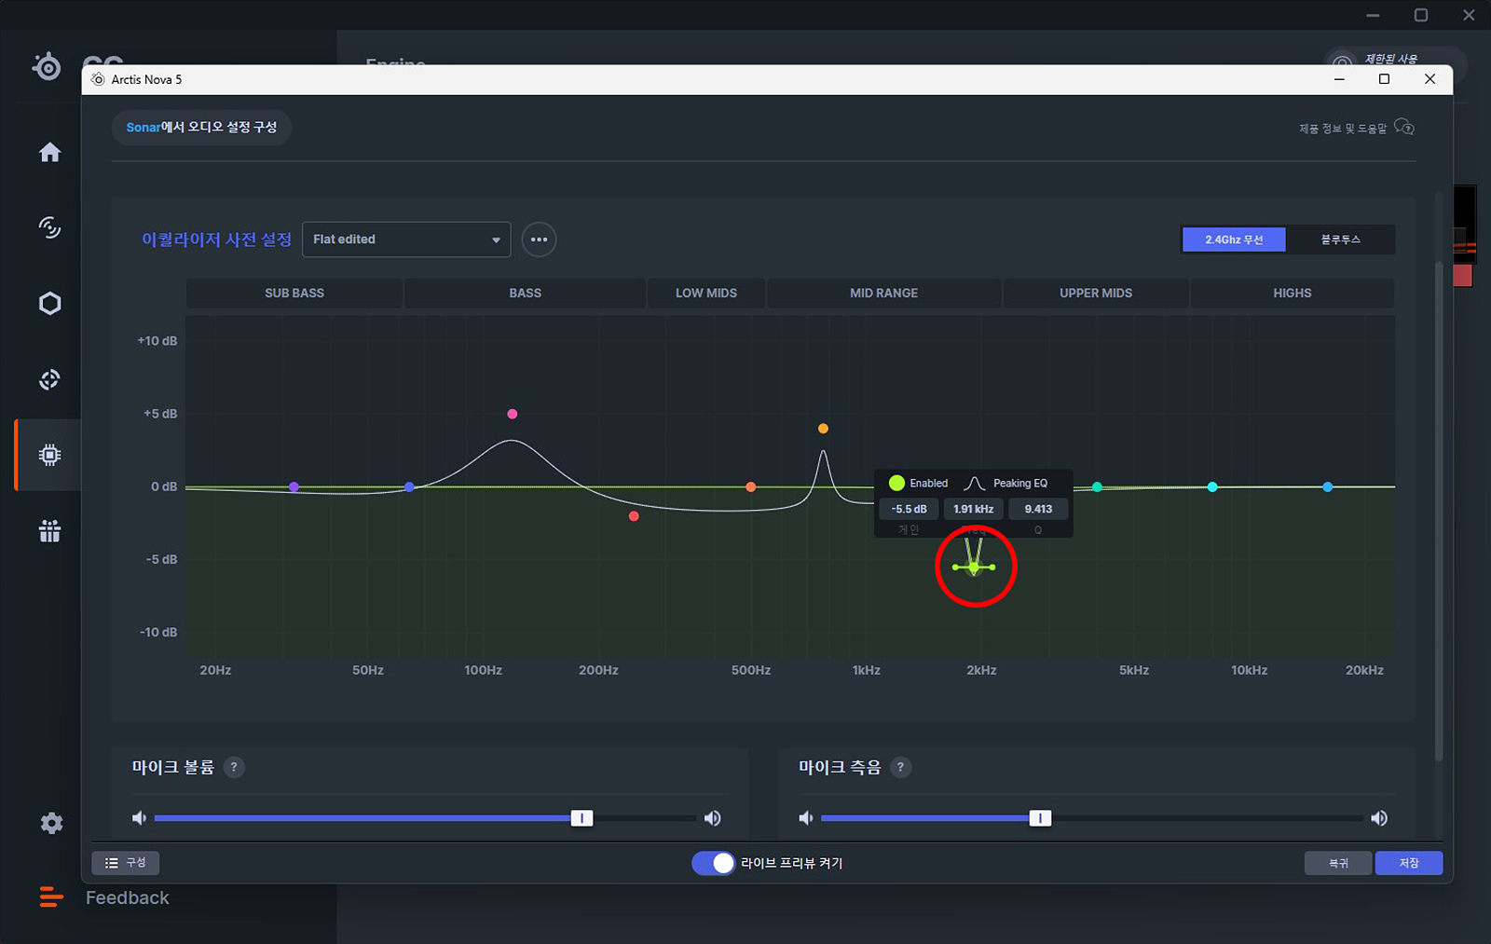
Task: Edit the 9.413 Q value field
Action: 1038,509
